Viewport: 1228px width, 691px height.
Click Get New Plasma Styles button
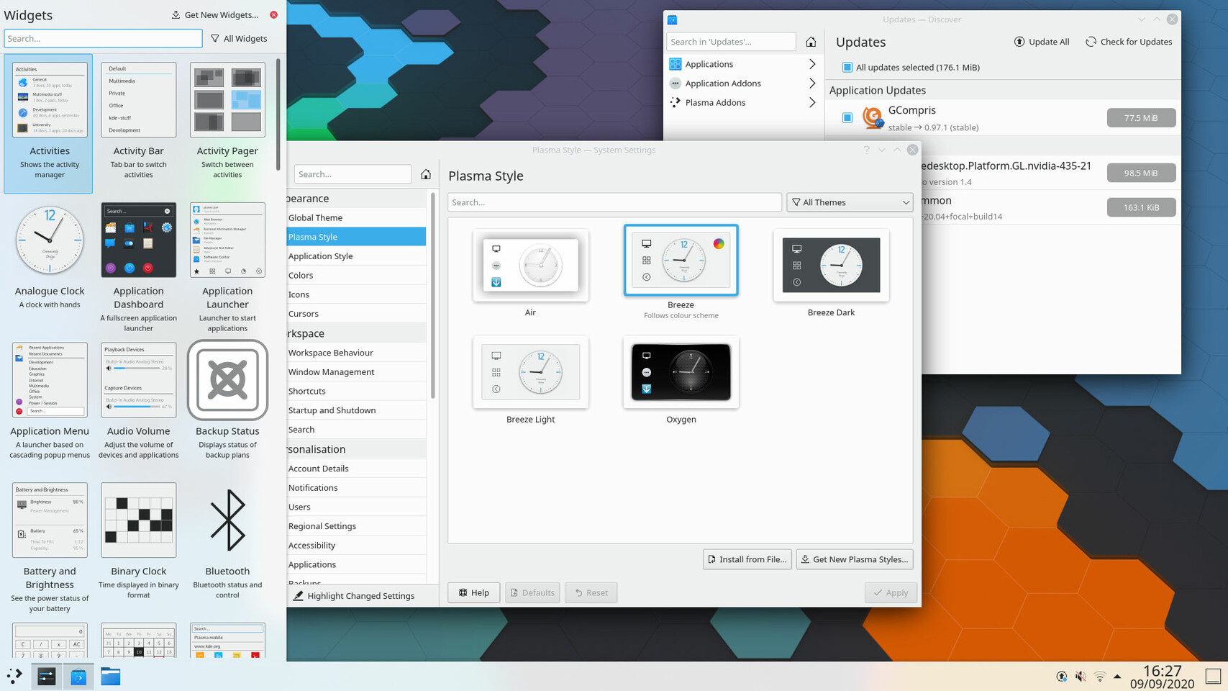(855, 559)
